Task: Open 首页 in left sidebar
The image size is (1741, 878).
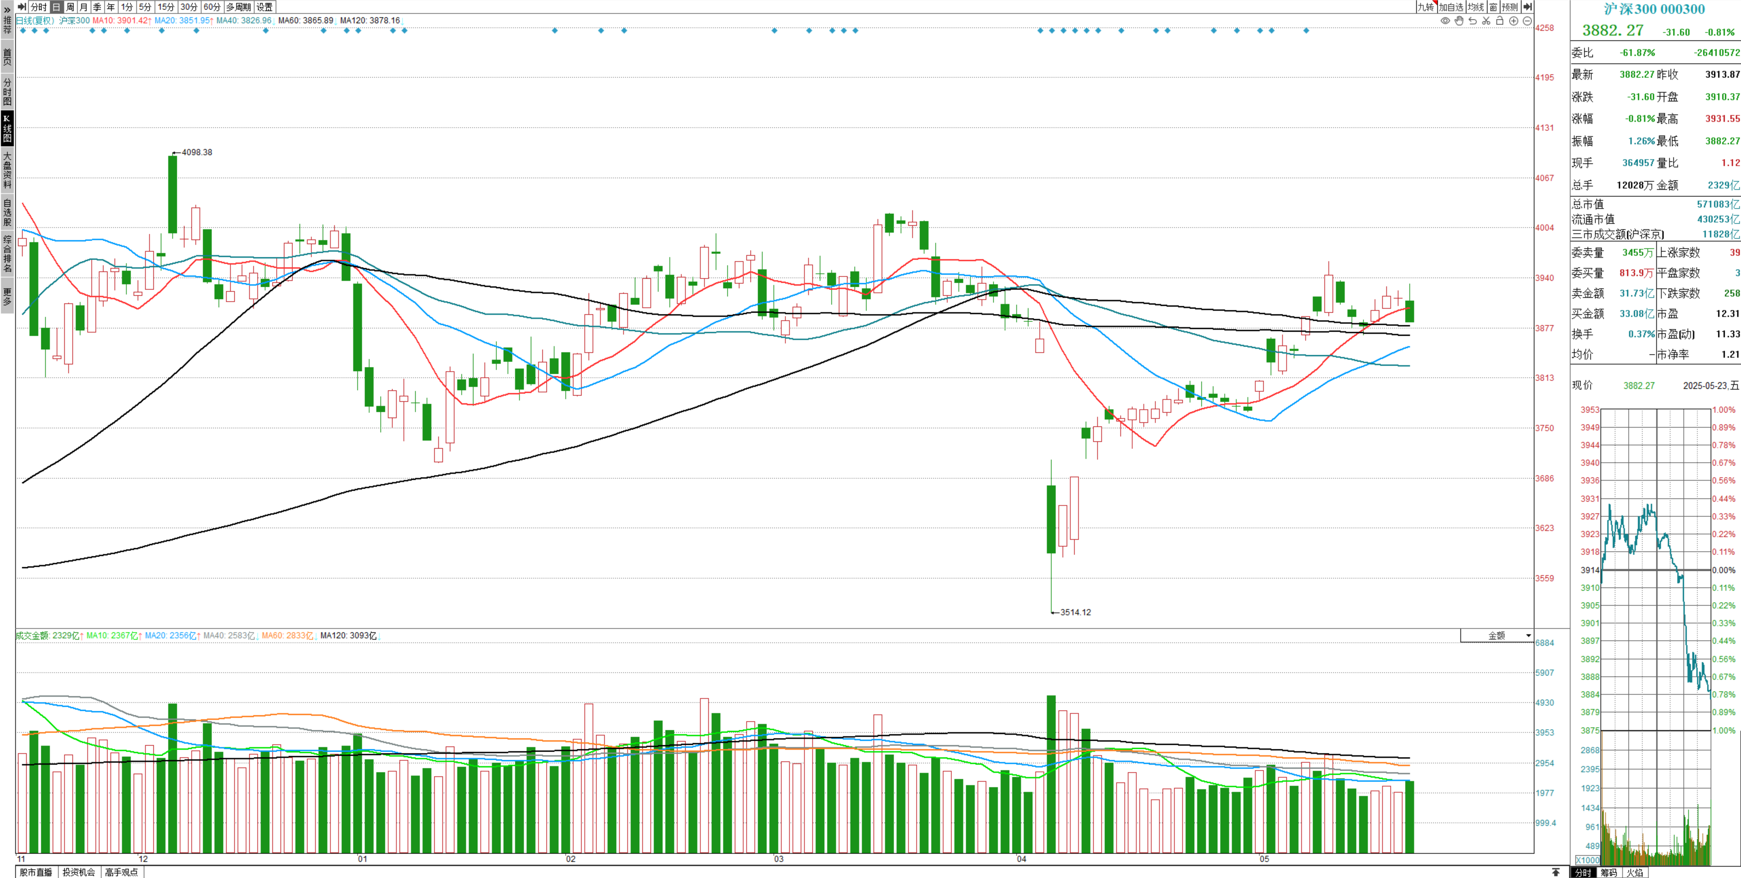Action: (7, 57)
